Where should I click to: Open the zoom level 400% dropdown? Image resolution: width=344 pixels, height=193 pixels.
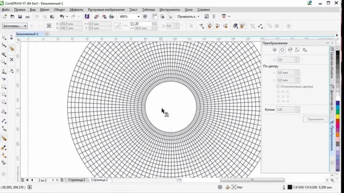(x=138, y=17)
